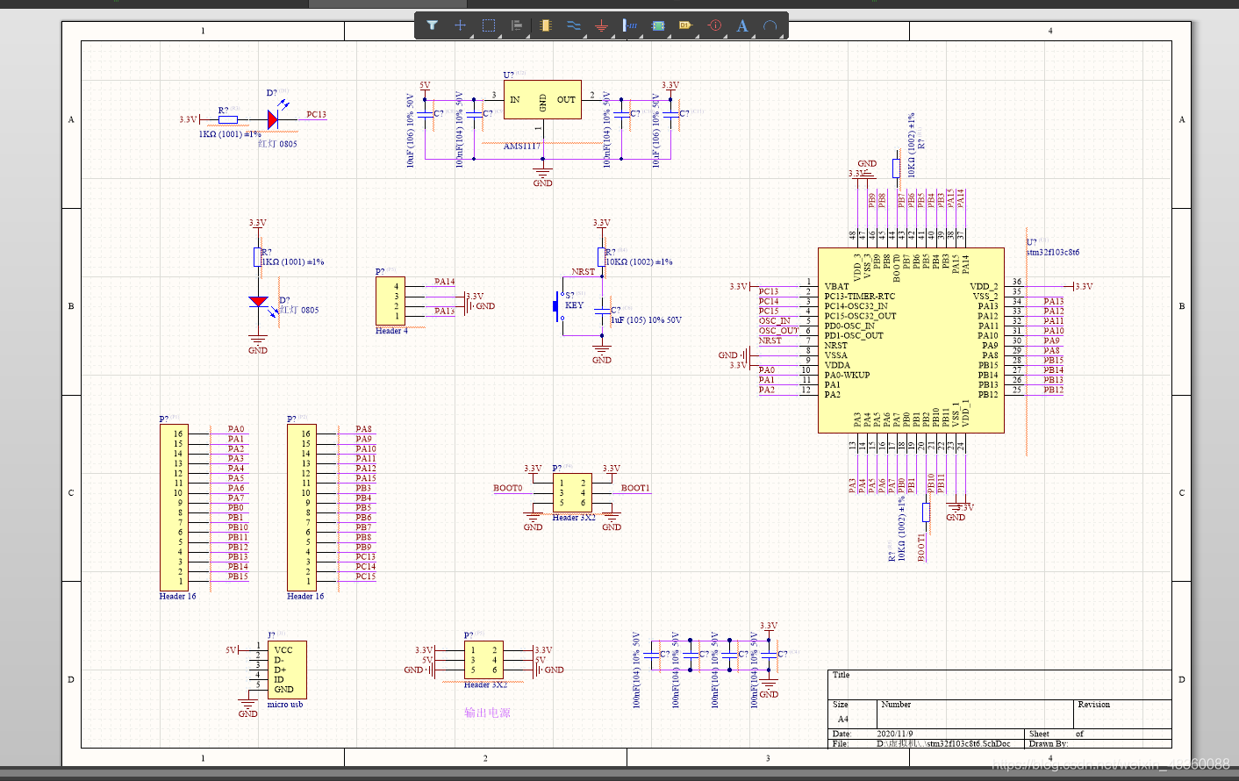Select the text string A tool

[742, 25]
